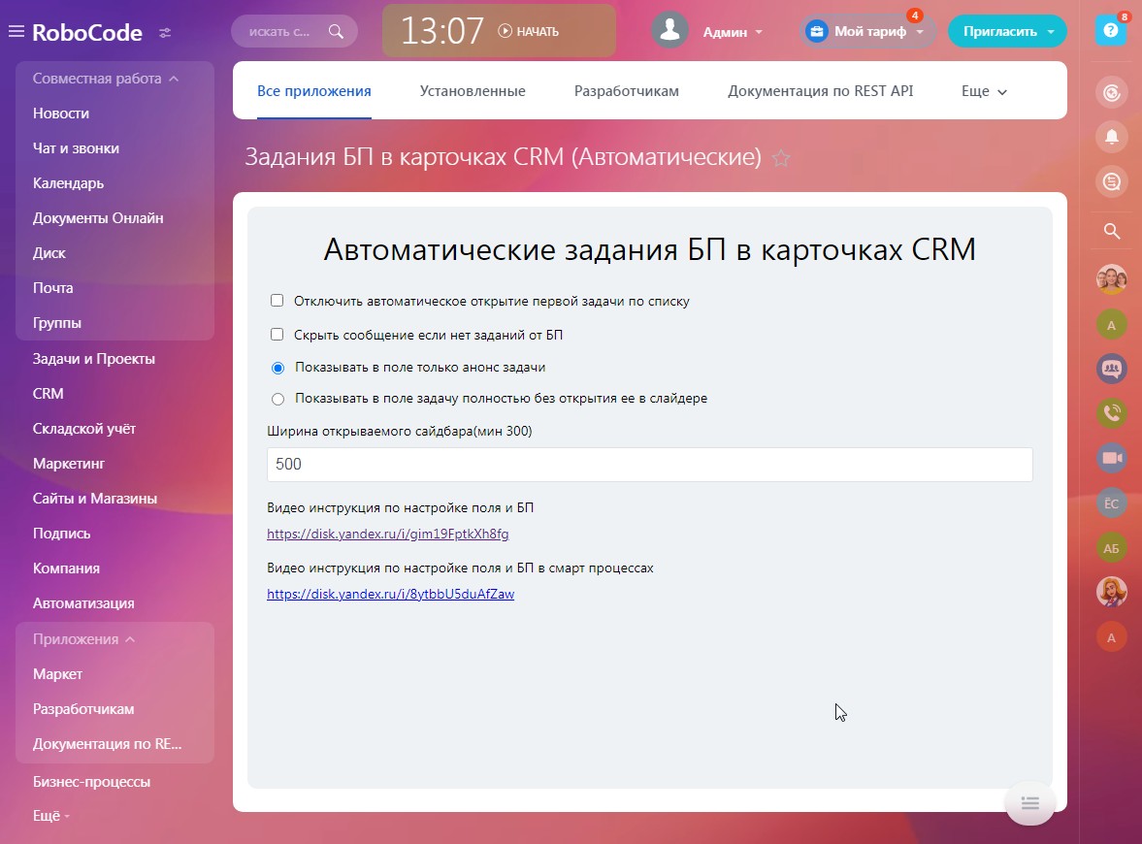Open the Админ profile dropdown arrow
The image size is (1142, 844).
pyautogui.click(x=759, y=32)
